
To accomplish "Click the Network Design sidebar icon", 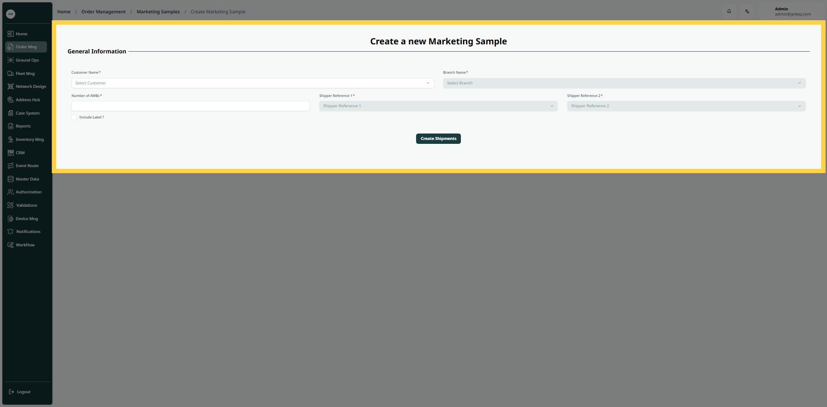I will point(10,87).
